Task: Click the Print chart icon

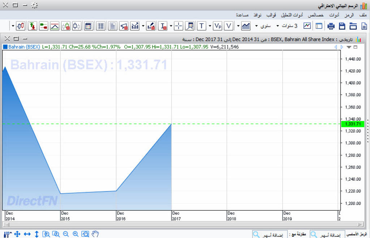Action: pos(331,26)
